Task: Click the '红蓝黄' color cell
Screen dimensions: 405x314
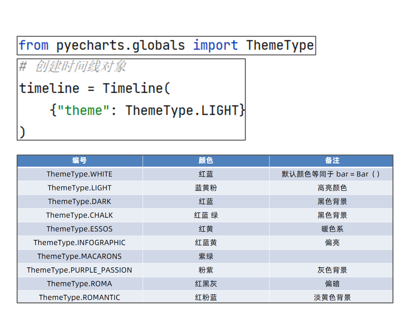Action: coord(206,242)
